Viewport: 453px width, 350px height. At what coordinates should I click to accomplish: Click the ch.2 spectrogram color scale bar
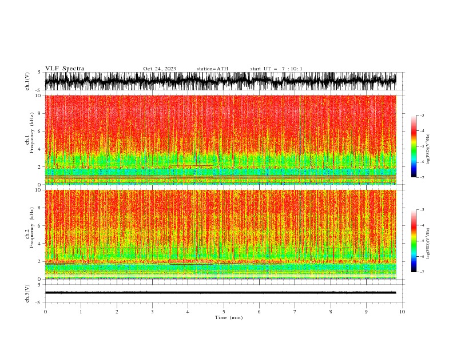(x=414, y=241)
